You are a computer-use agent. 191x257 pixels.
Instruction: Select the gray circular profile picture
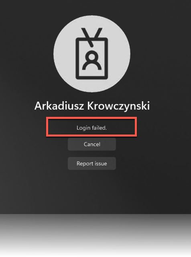(x=92, y=54)
